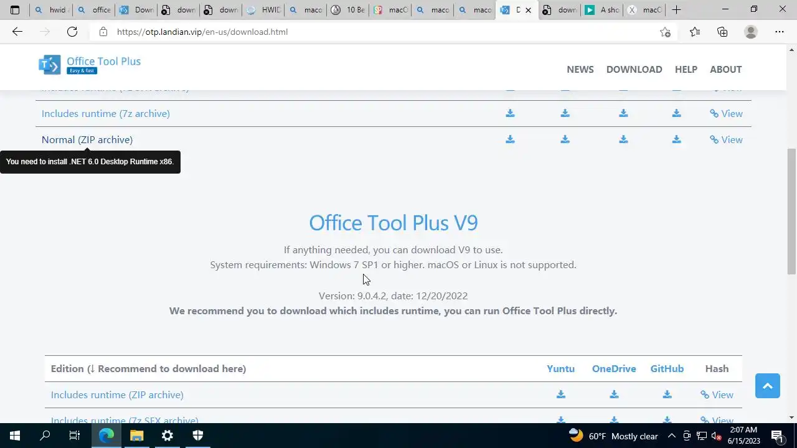Open the notification center
The height and width of the screenshot is (448, 797).
pos(777,436)
